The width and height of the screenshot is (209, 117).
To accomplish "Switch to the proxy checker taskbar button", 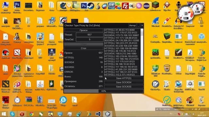I will click(107, 114).
